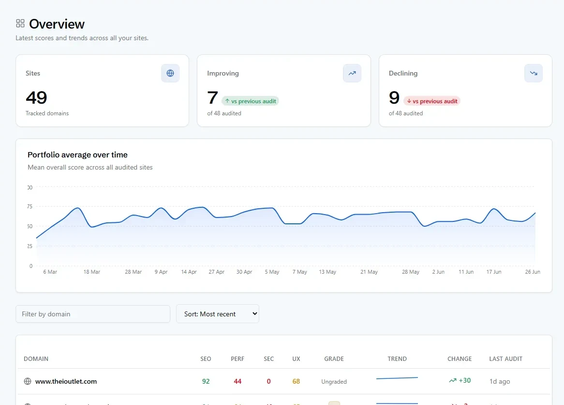Viewport: 564px width, 405px height.
Task: Click the Tracked domains label
Action: [x=47, y=113]
